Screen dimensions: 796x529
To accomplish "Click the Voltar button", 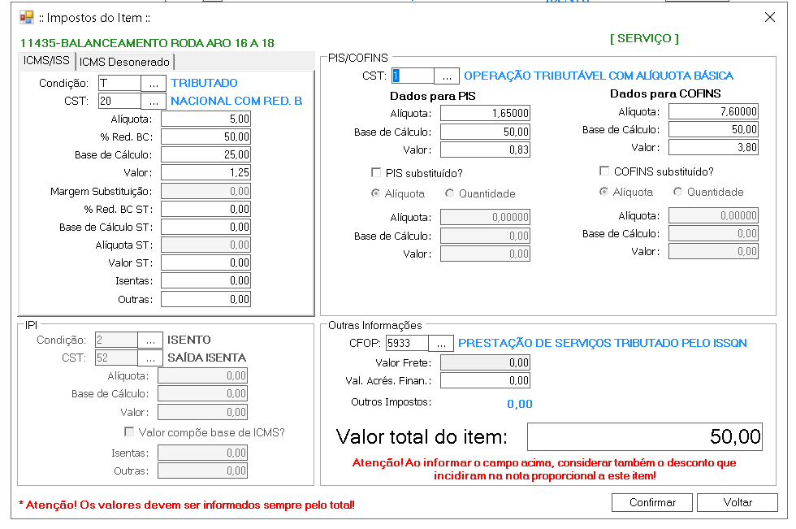I will pyautogui.click(x=738, y=503).
